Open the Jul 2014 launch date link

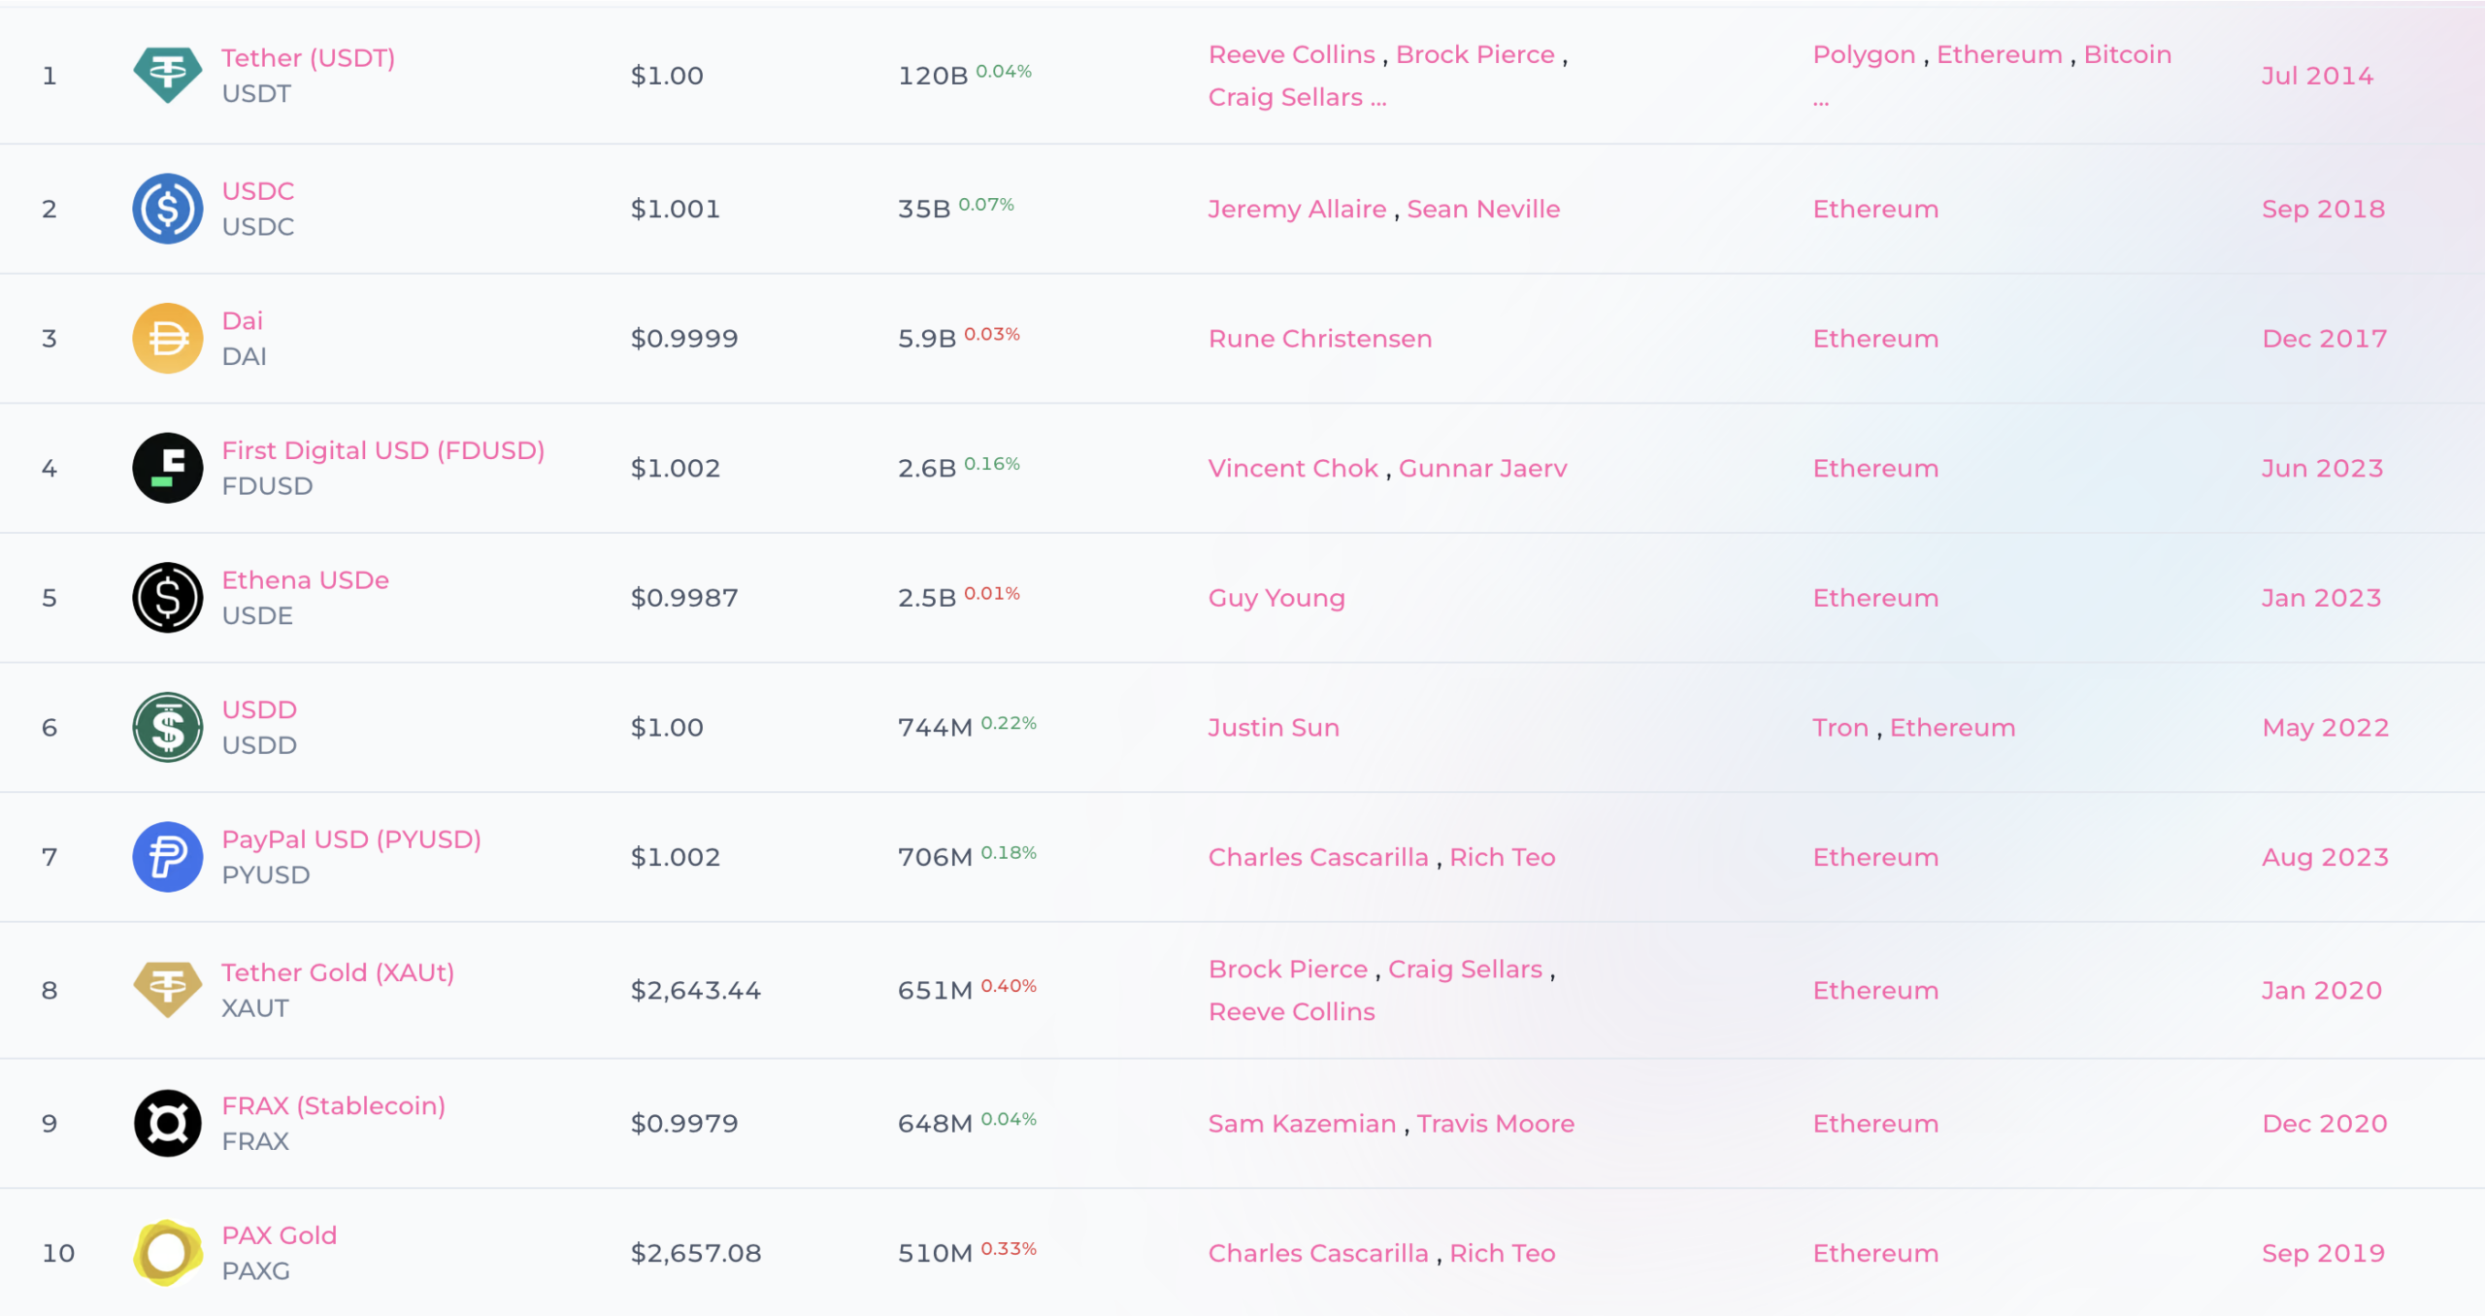(2318, 76)
